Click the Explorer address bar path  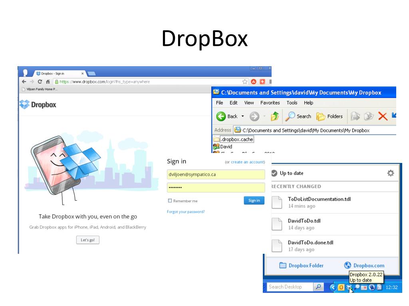[x=306, y=130]
